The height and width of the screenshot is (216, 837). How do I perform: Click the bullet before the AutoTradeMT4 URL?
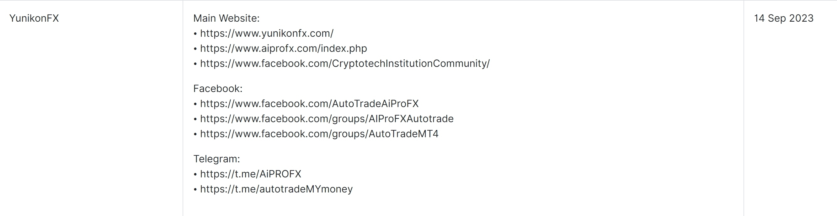coord(195,134)
